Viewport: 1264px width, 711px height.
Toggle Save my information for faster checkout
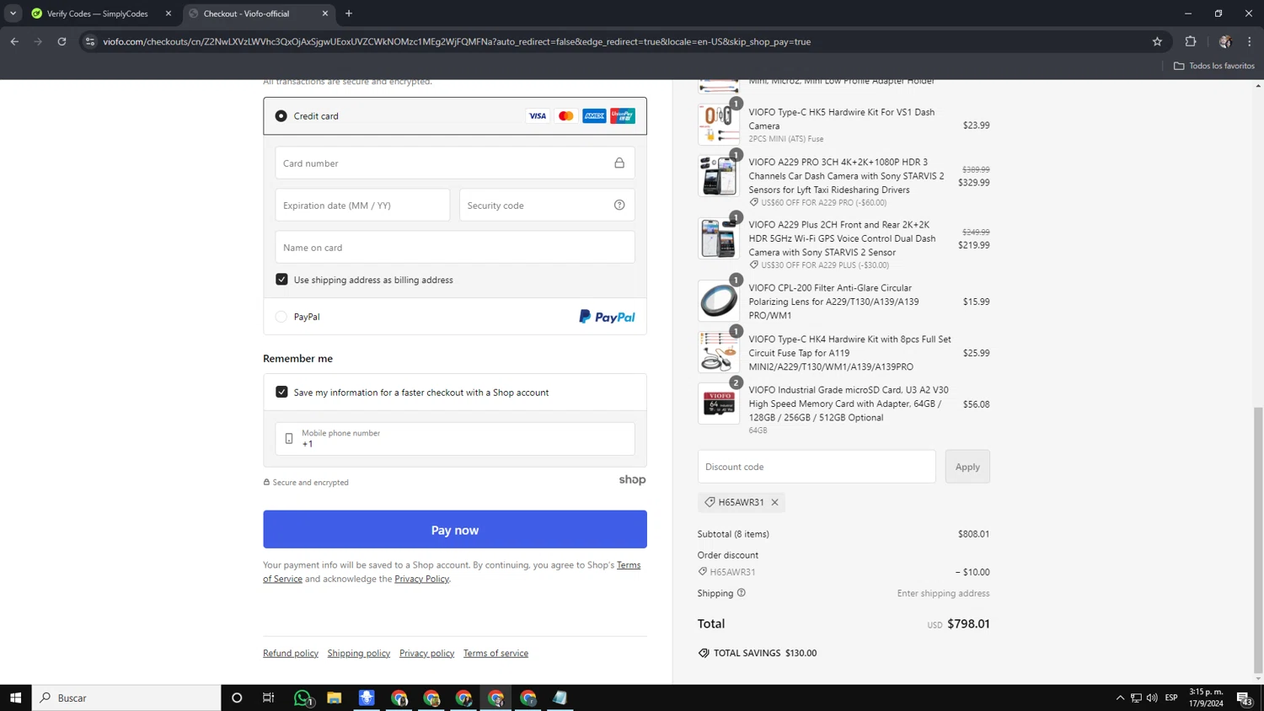(x=281, y=393)
